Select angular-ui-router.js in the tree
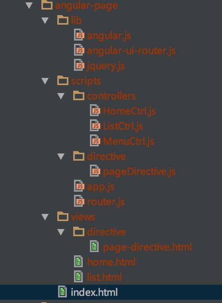Image resolution: width=222 pixels, height=303 pixels. coord(131,51)
